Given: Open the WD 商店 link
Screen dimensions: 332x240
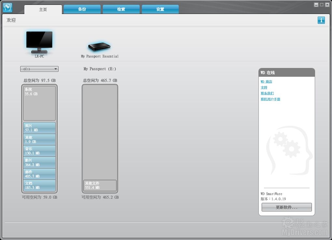Looking at the screenshot, I should click(x=266, y=82).
